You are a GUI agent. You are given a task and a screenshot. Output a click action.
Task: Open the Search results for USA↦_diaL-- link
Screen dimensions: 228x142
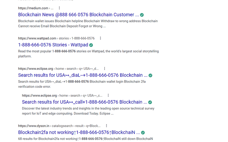click(x=83, y=75)
